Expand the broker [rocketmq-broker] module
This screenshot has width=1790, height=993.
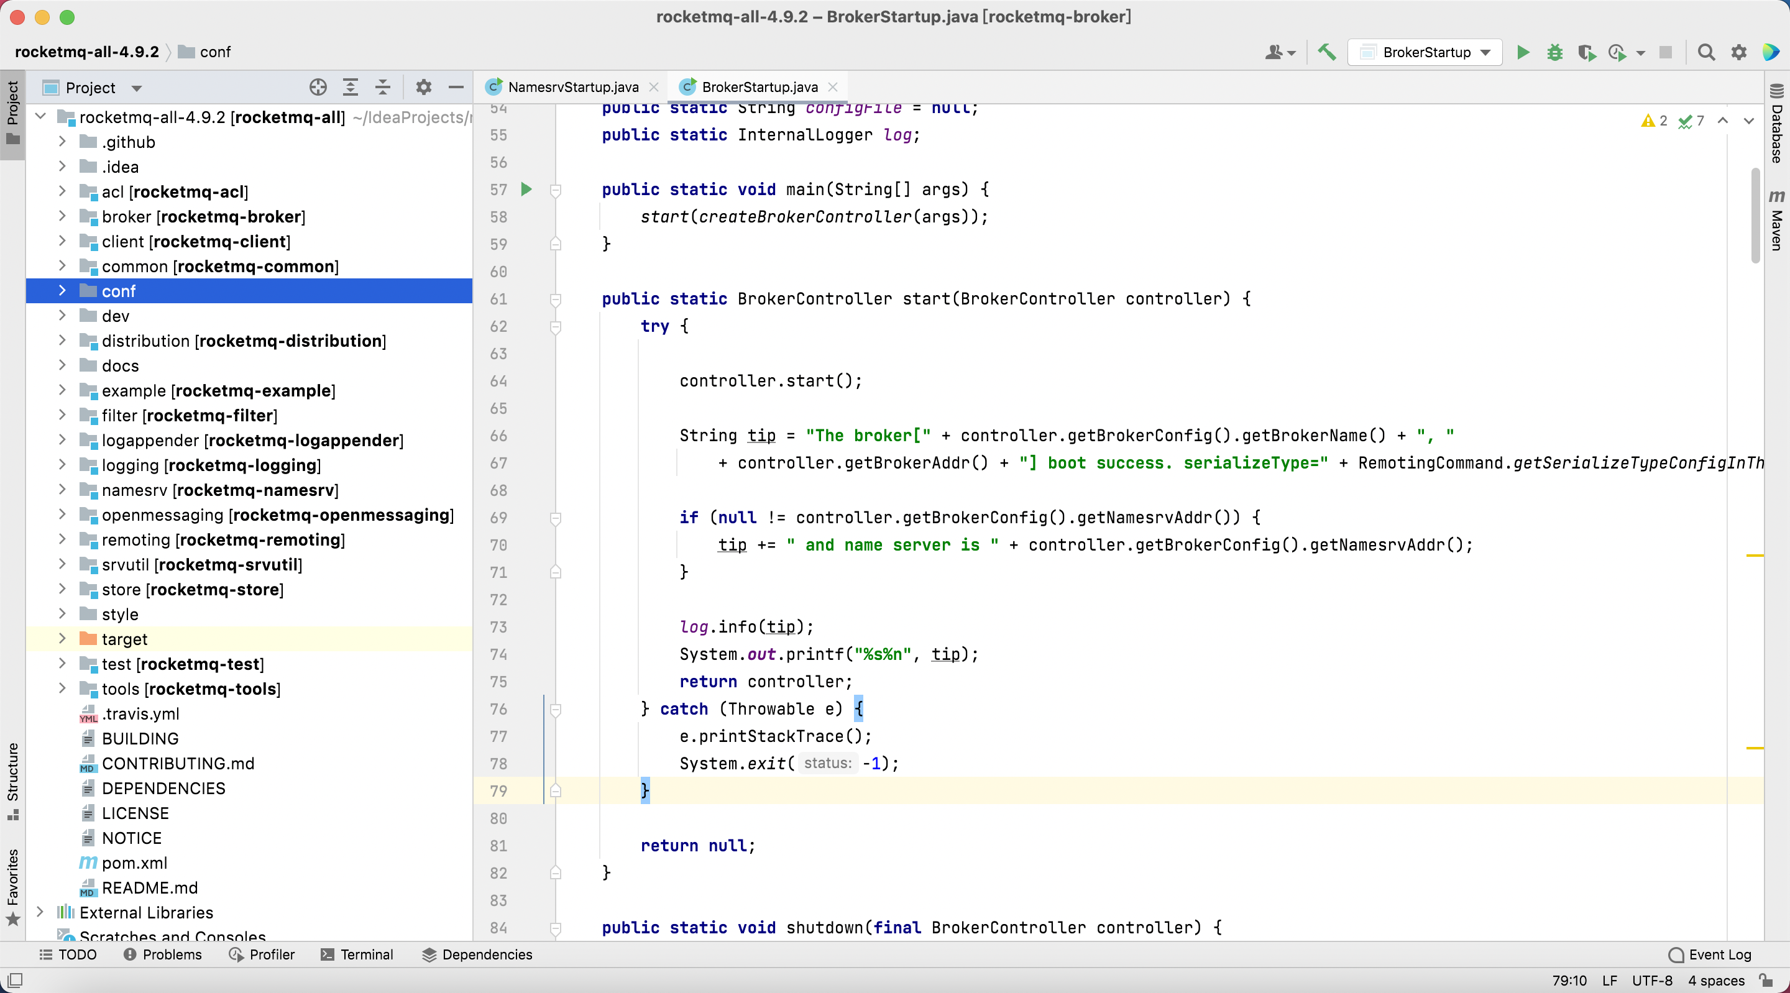[61, 216]
